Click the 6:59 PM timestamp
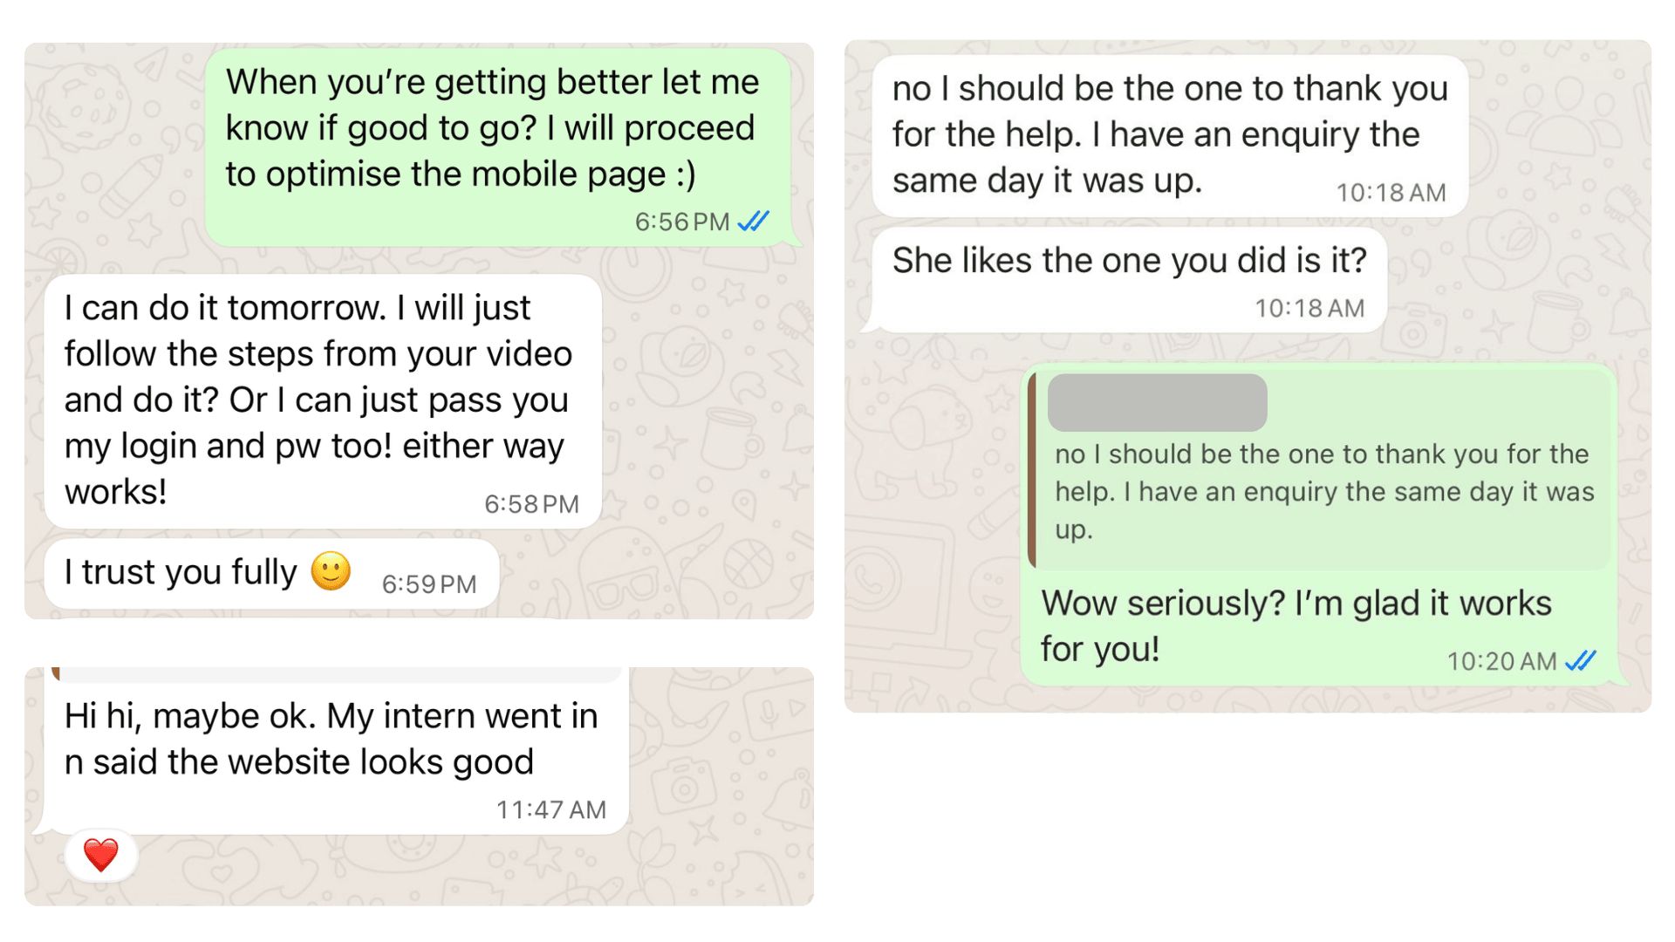This screenshot has width=1675, height=942. [x=429, y=584]
